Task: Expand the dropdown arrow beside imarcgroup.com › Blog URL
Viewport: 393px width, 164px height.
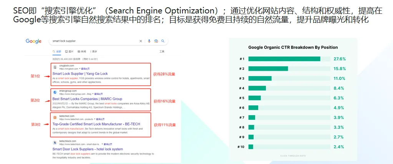Action: point(93,94)
